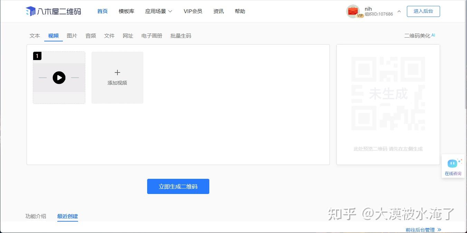Click the username nih
Screen dimensions: 467x233
369,9
